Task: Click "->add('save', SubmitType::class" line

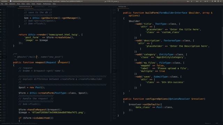Action: [x=158, y=77]
